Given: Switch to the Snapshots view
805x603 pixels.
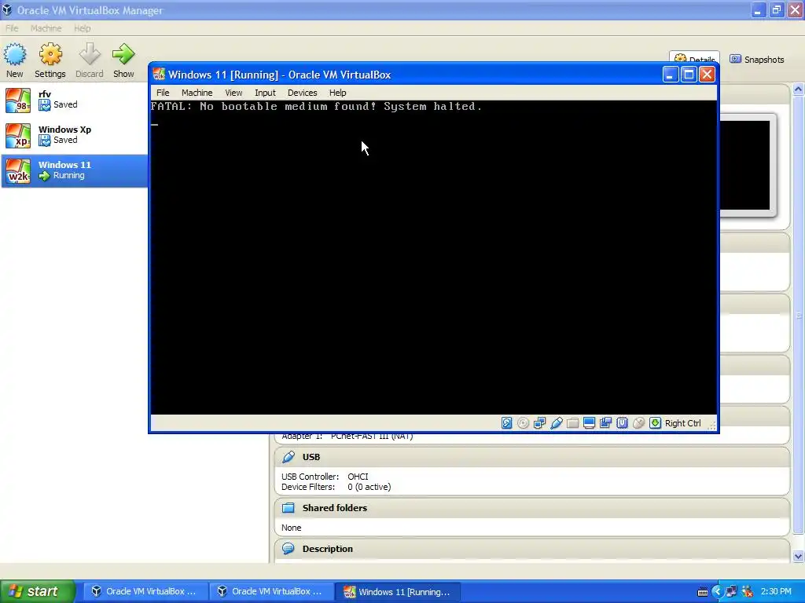Looking at the screenshot, I should point(757,60).
